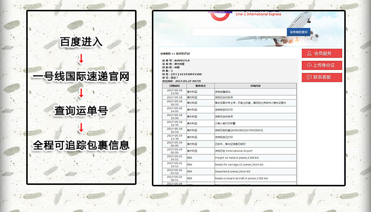Click the 上传身份证 upload ID button
The width and height of the screenshot is (371, 212).
(x=322, y=65)
